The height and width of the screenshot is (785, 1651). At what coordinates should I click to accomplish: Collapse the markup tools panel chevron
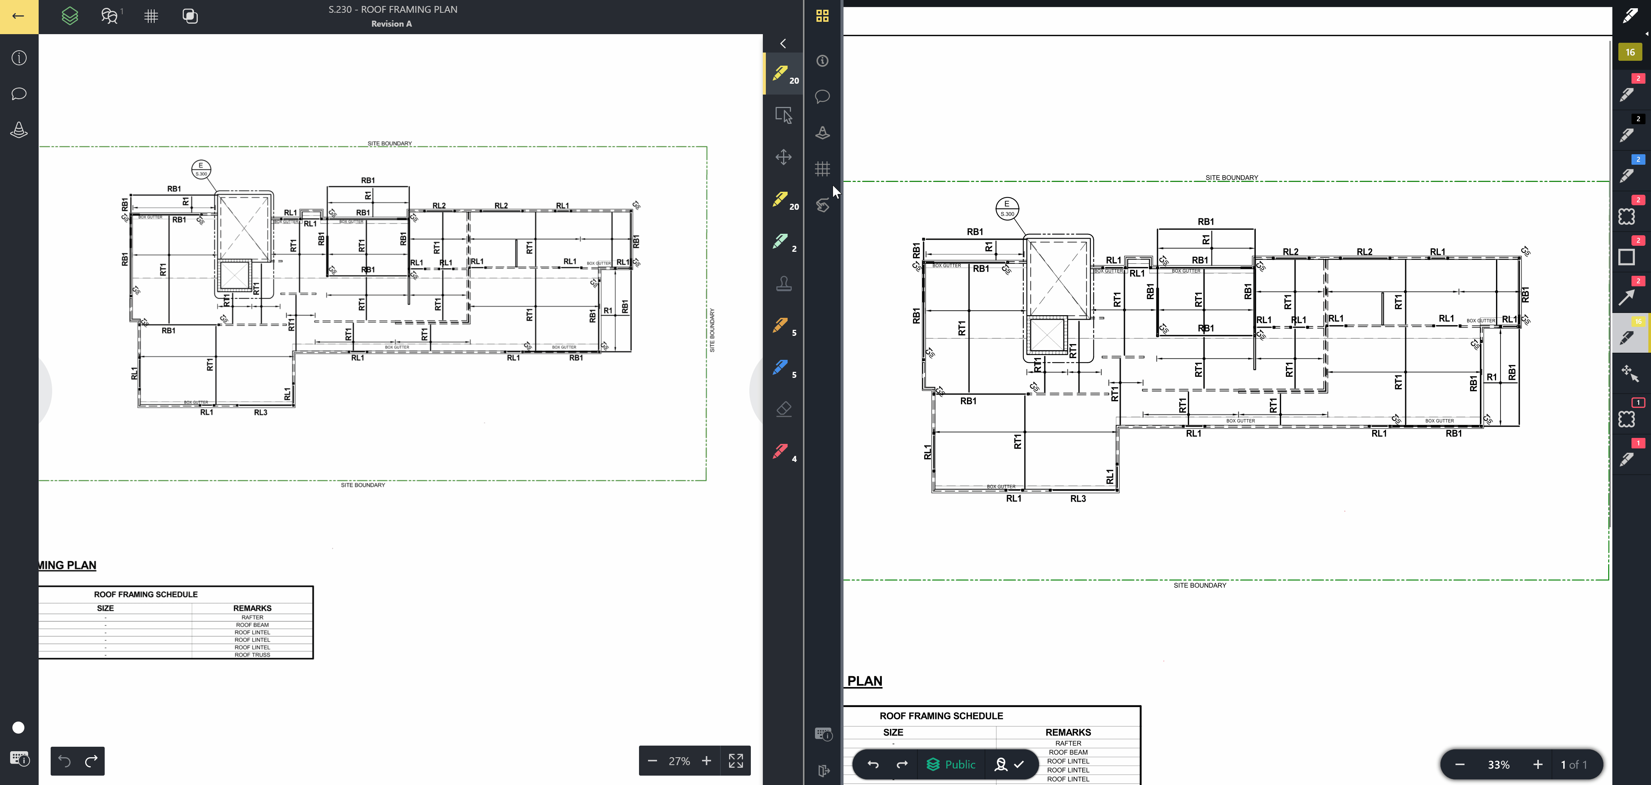coord(783,43)
